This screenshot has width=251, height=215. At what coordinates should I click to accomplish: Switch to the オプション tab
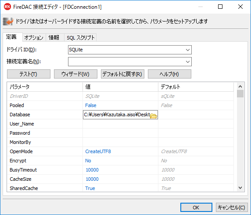[x=34, y=38]
